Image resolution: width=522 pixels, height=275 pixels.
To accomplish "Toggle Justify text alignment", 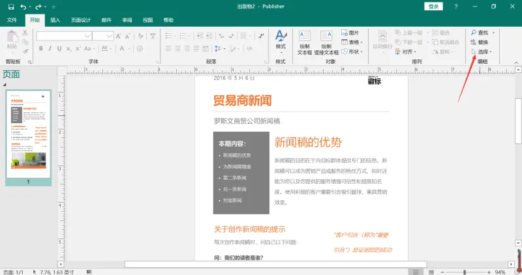I will [x=196, y=49].
